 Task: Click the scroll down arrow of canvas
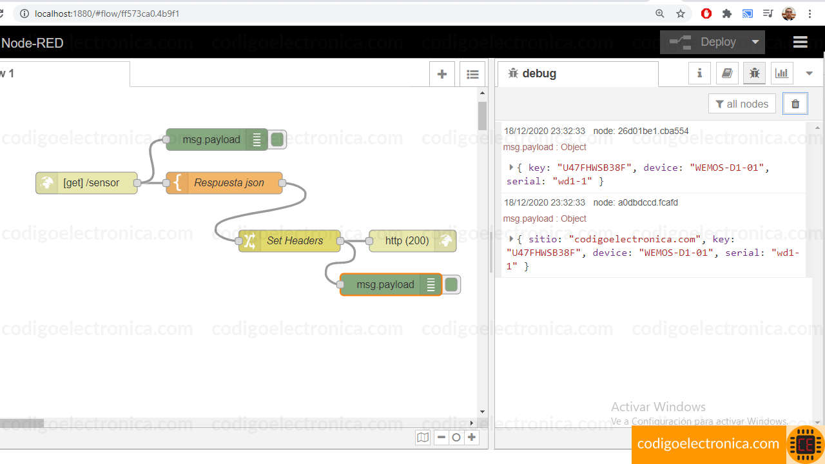pos(482,412)
